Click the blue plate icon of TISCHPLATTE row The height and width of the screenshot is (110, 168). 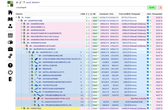click(36, 85)
